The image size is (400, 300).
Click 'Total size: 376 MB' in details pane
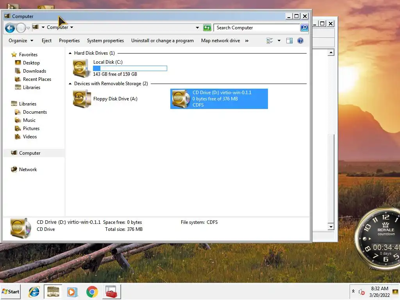[x=124, y=229]
